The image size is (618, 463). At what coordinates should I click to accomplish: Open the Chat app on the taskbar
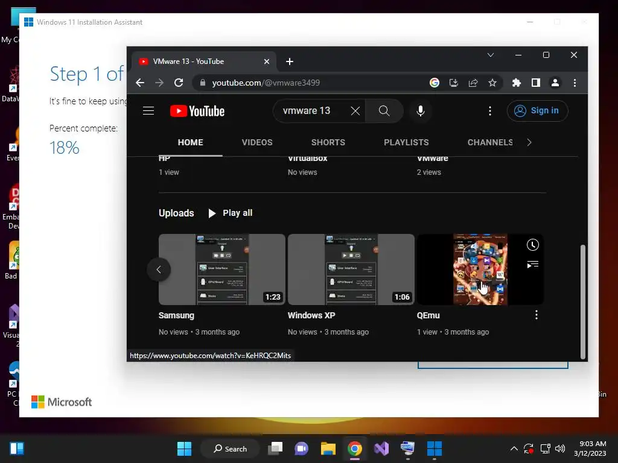coord(302,449)
